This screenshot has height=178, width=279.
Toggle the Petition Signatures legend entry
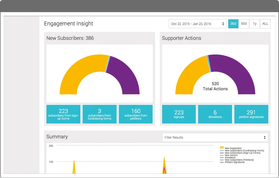tap(232, 162)
